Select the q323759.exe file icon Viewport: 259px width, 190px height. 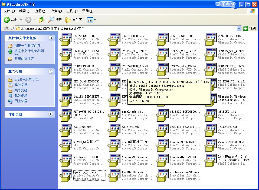114,130
